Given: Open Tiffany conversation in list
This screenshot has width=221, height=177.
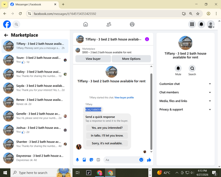Looking at the screenshot, I should 35,46.
